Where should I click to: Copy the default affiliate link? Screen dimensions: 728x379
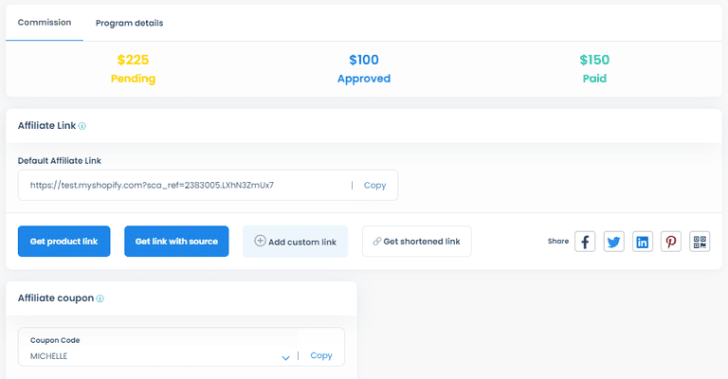point(374,185)
